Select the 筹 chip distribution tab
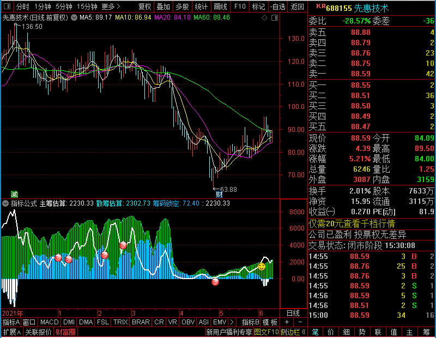436x338 pixels. 427,332
